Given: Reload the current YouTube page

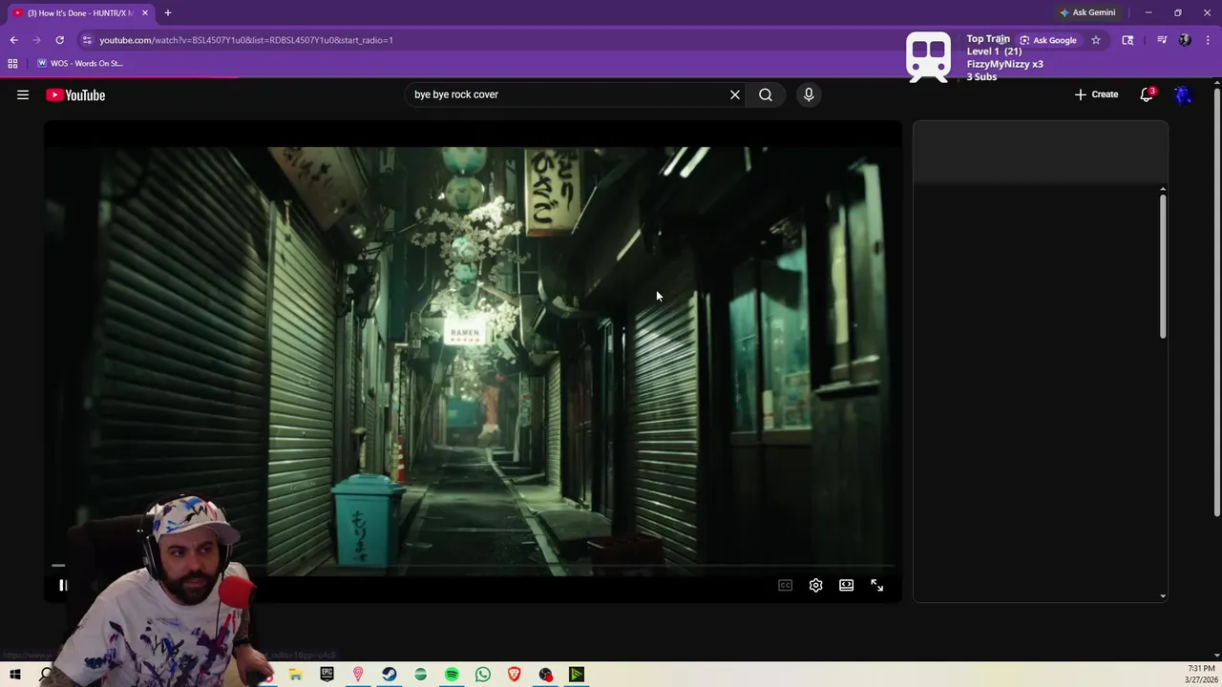Looking at the screenshot, I should tap(59, 40).
